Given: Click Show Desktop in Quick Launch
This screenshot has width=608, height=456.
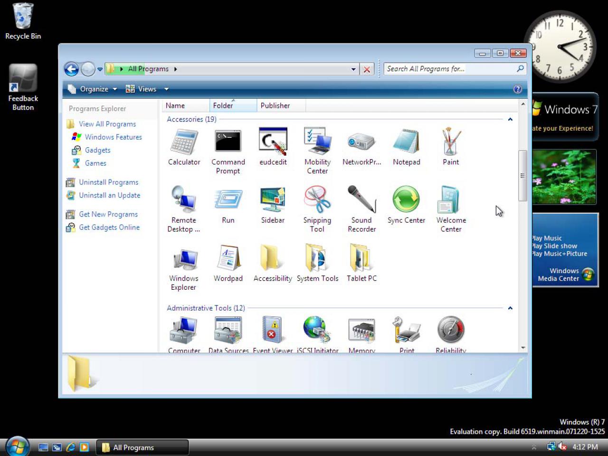Looking at the screenshot, I should pos(43,447).
